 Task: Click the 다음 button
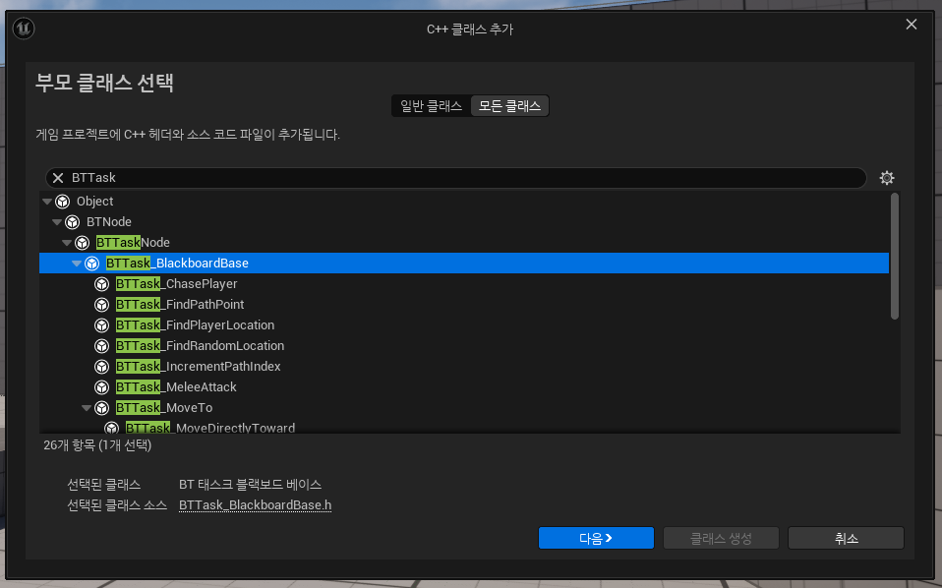596,538
